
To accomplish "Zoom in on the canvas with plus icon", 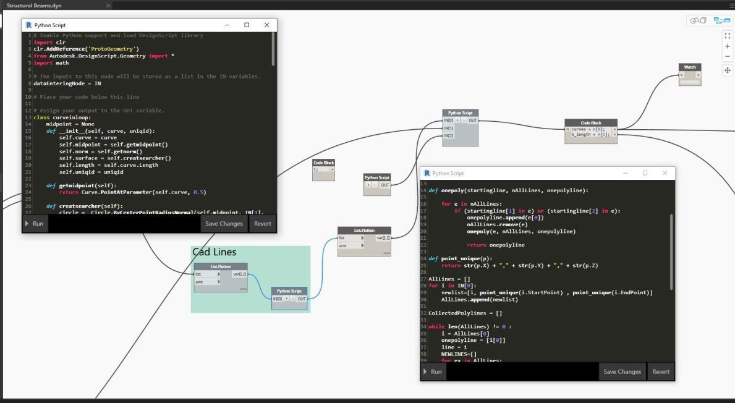I will pos(728,46).
